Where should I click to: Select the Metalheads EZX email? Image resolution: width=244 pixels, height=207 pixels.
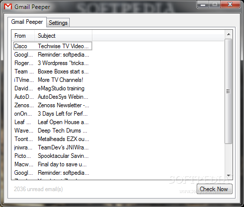pyautogui.click(x=53, y=139)
